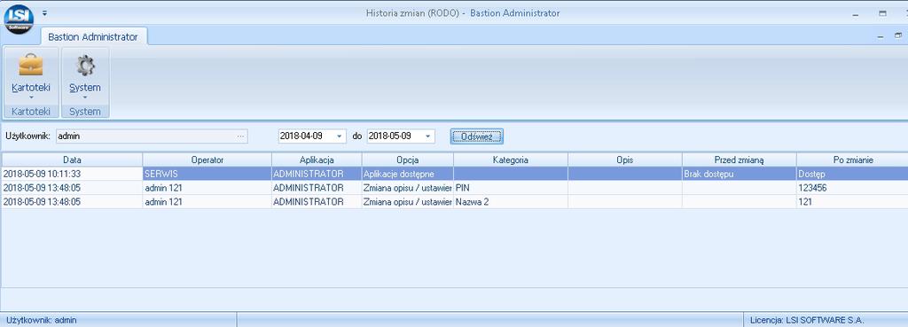Click the 121 value in Po zmianie
908x327 pixels.
[852, 202]
